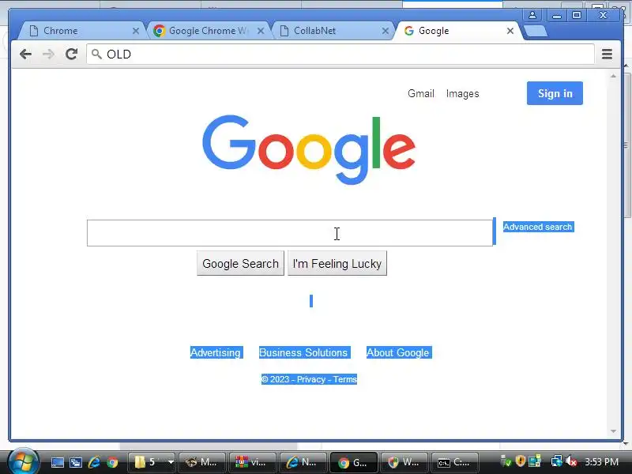Open the About Google link
This screenshot has height=474, width=632.
click(x=398, y=352)
